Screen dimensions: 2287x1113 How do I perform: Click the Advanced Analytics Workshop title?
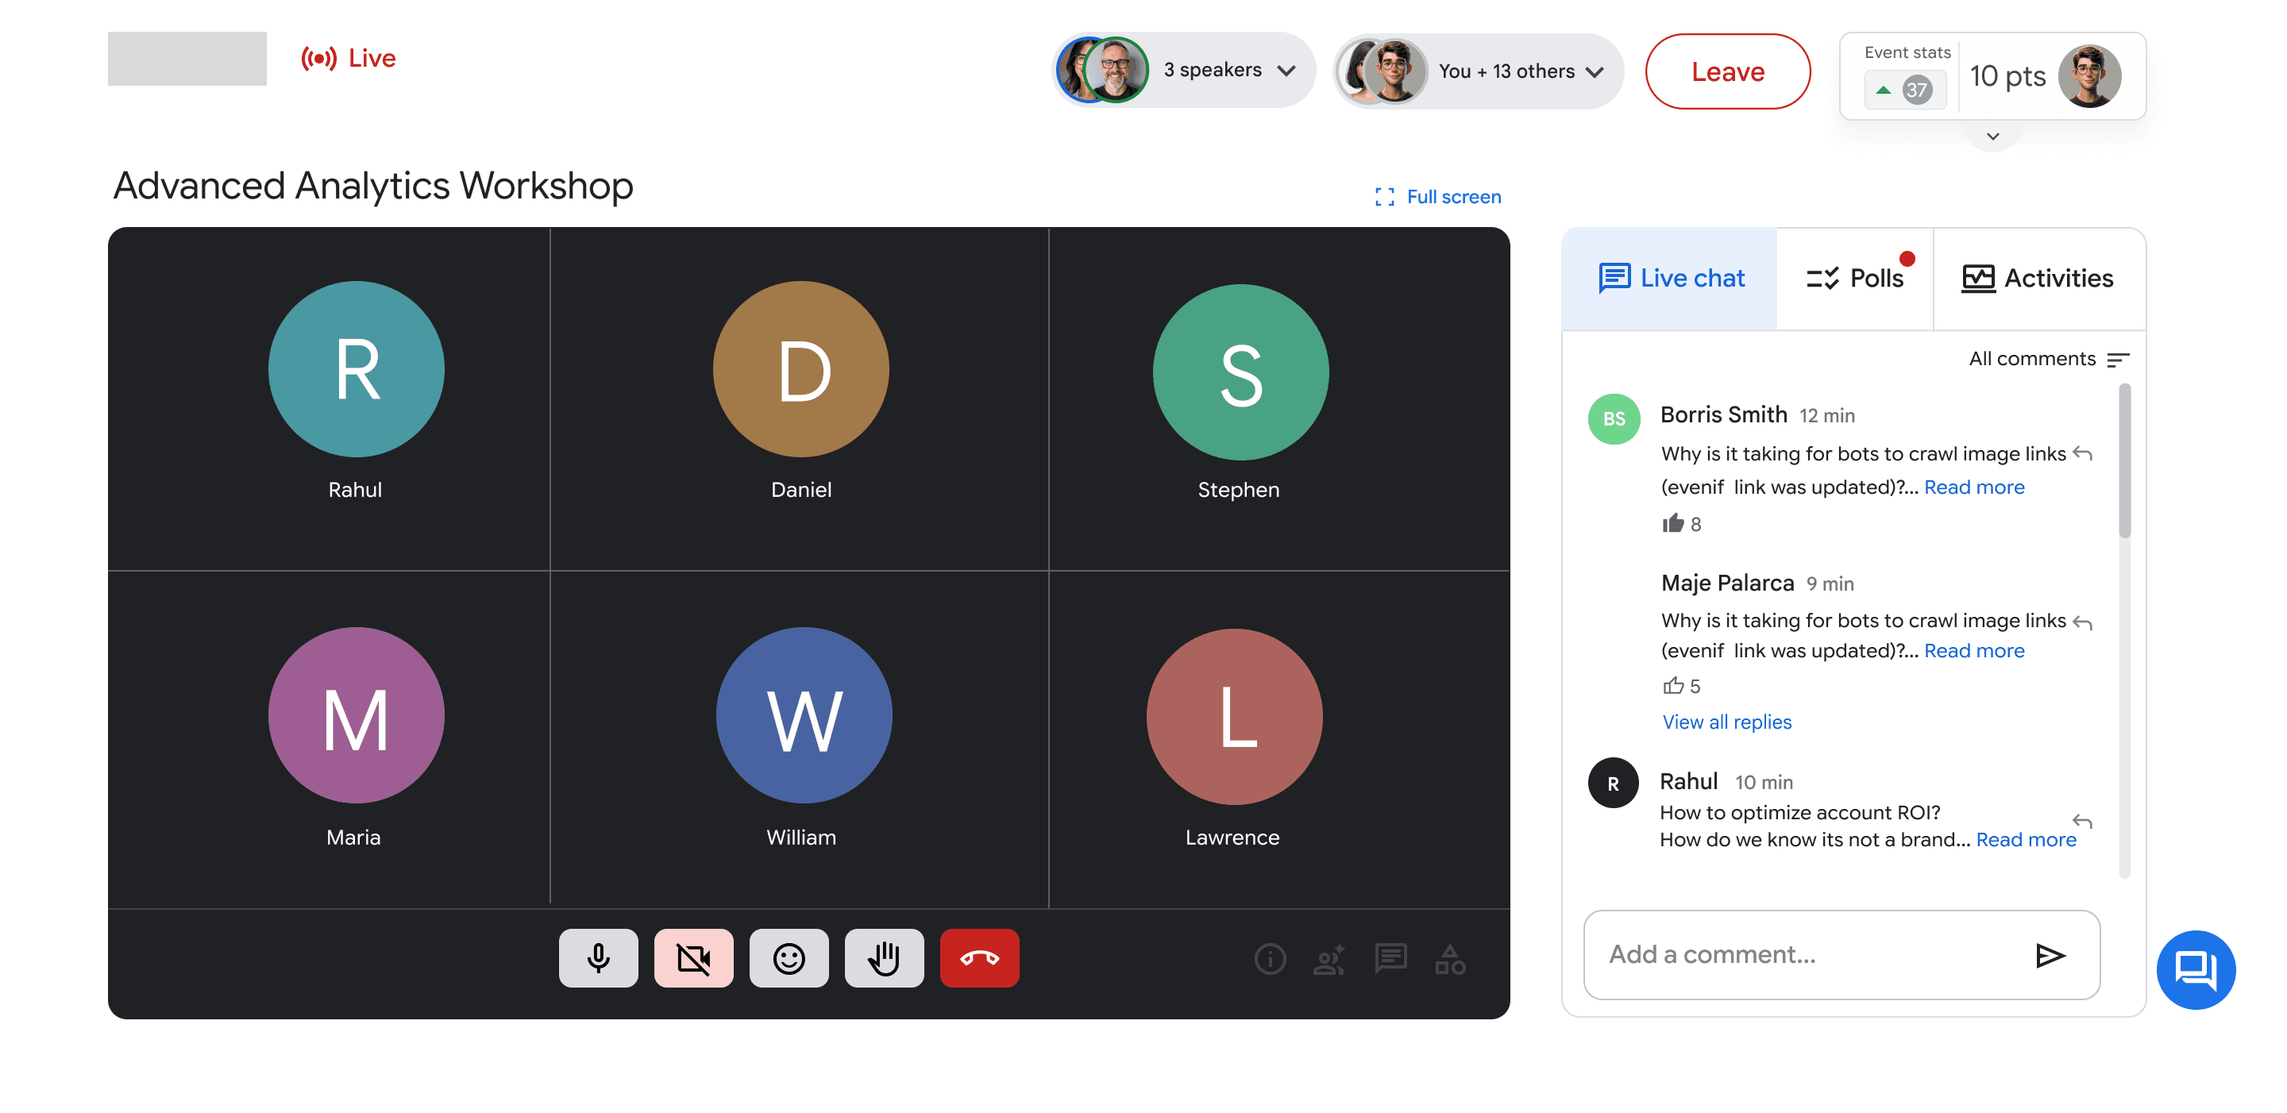click(373, 186)
